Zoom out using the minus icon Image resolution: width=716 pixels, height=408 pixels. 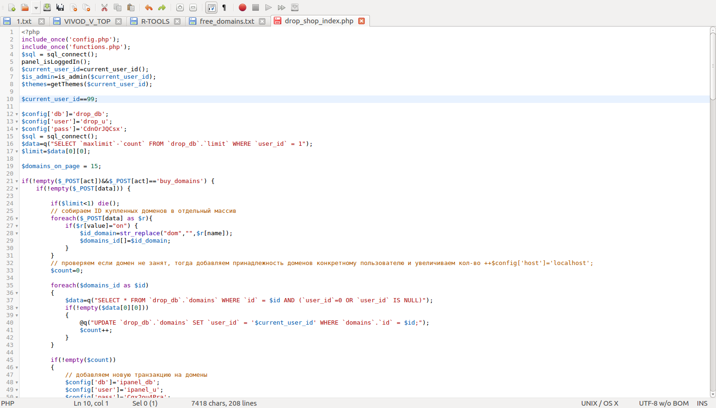coord(193,7)
